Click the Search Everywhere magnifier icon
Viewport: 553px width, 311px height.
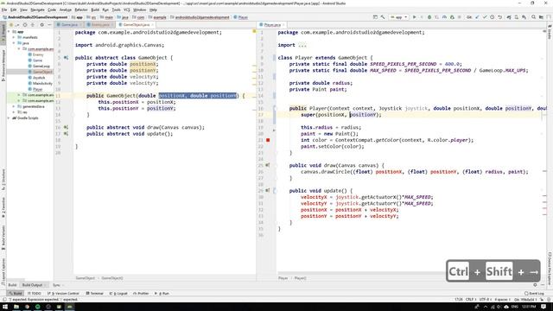tap(534, 17)
